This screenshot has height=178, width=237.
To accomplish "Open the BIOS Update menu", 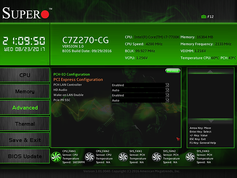I will [x=25, y=156].
